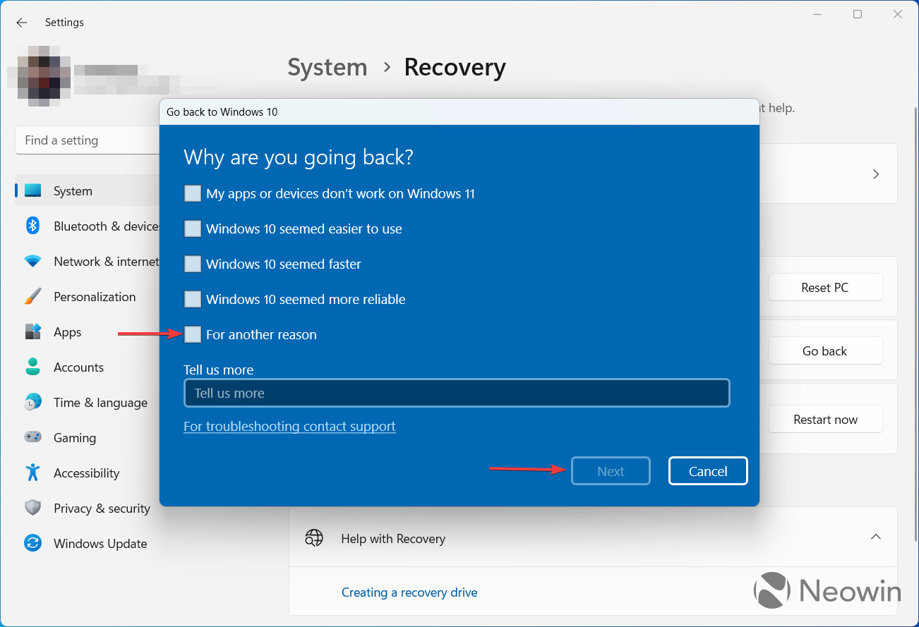Viewport: 919px width, 627px height.
Task: Click the "Recovery" page heading
Action: pos(455,68)
